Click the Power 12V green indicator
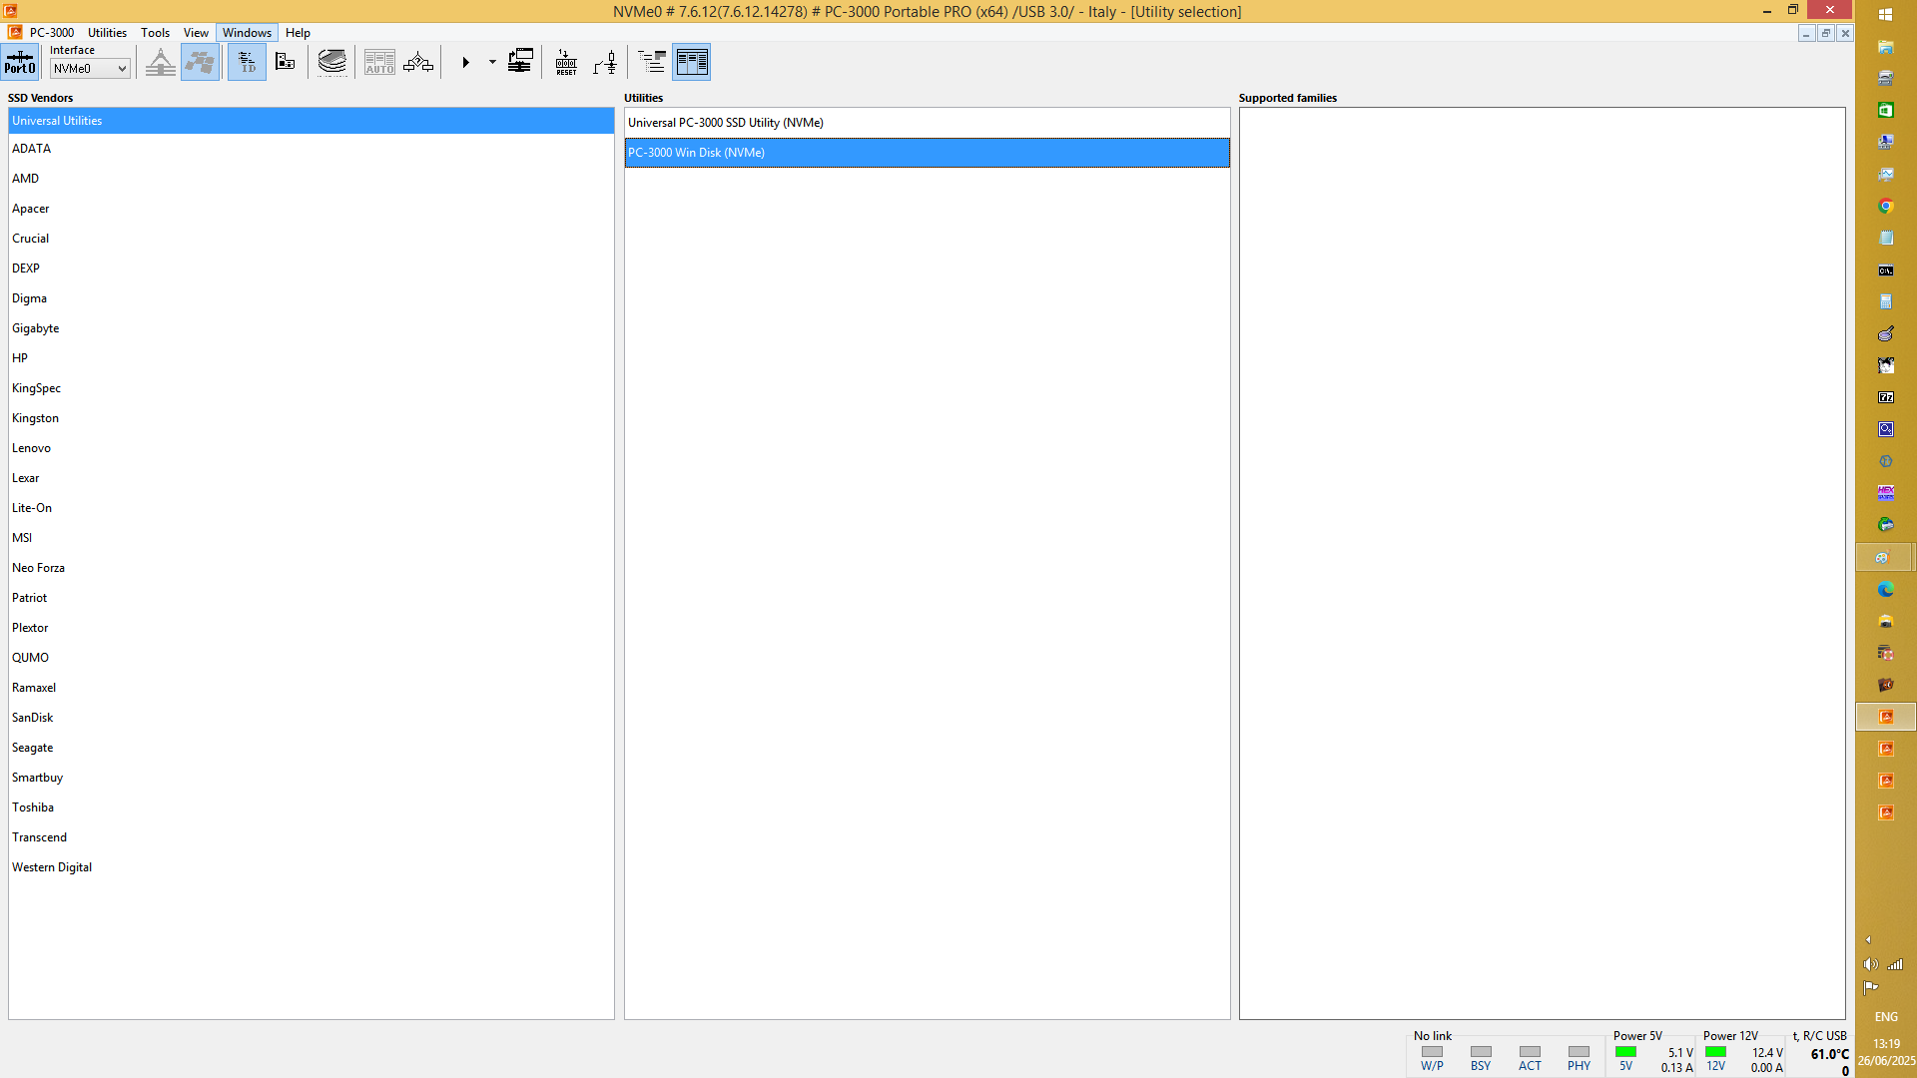The image size is (1917, 1078). coord(1715,1052)
